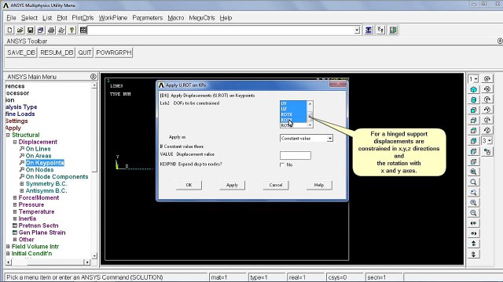
Task: Click the Main Menu vertical scrollbar down arrow
Action: [94, 256]
